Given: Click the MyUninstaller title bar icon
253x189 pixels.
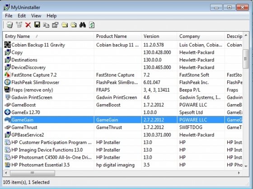Looking at the screenshot, I should tap(6, 7).
